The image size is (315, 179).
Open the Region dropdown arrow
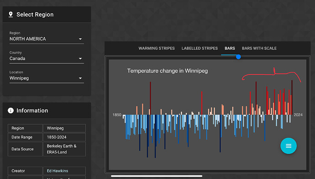click(80, 39)
